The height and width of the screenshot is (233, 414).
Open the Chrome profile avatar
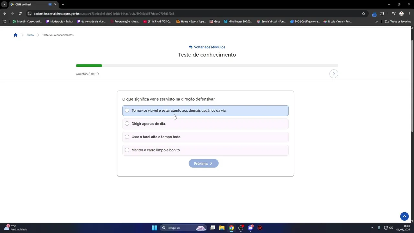(x=401, y=14)
